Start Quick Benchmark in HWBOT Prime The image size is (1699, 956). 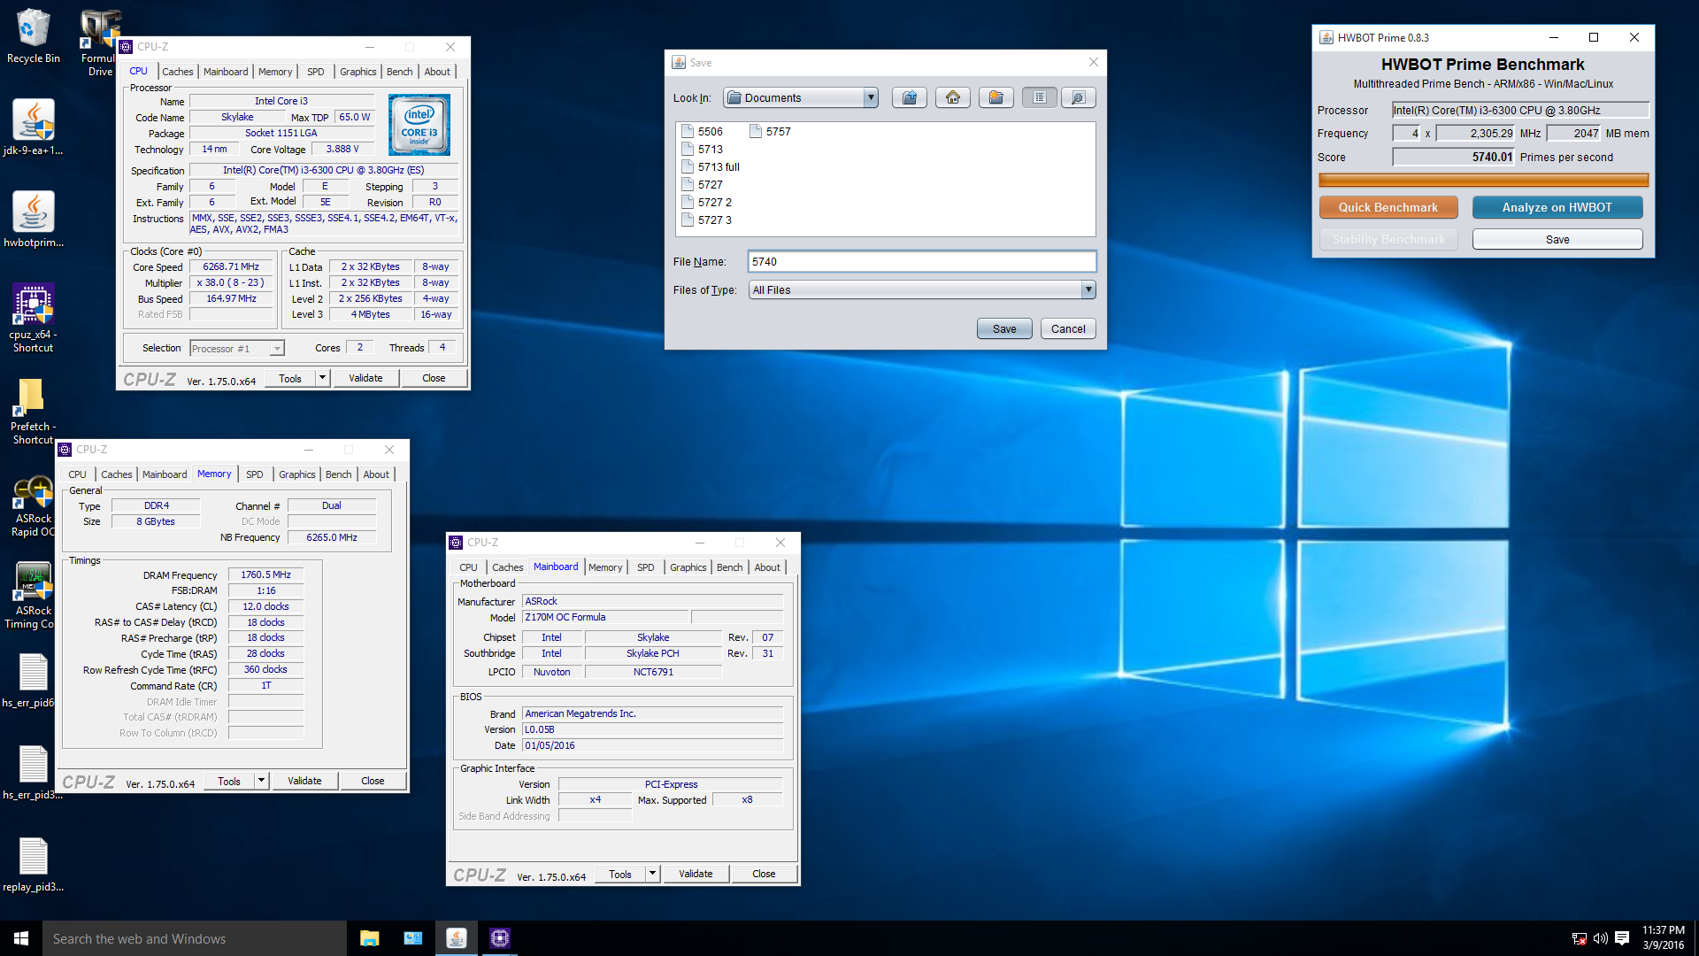point(1388,207)
